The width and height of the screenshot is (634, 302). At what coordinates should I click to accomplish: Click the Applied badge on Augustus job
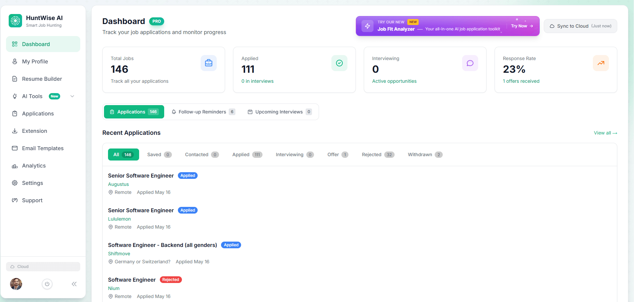pos(188,176)
